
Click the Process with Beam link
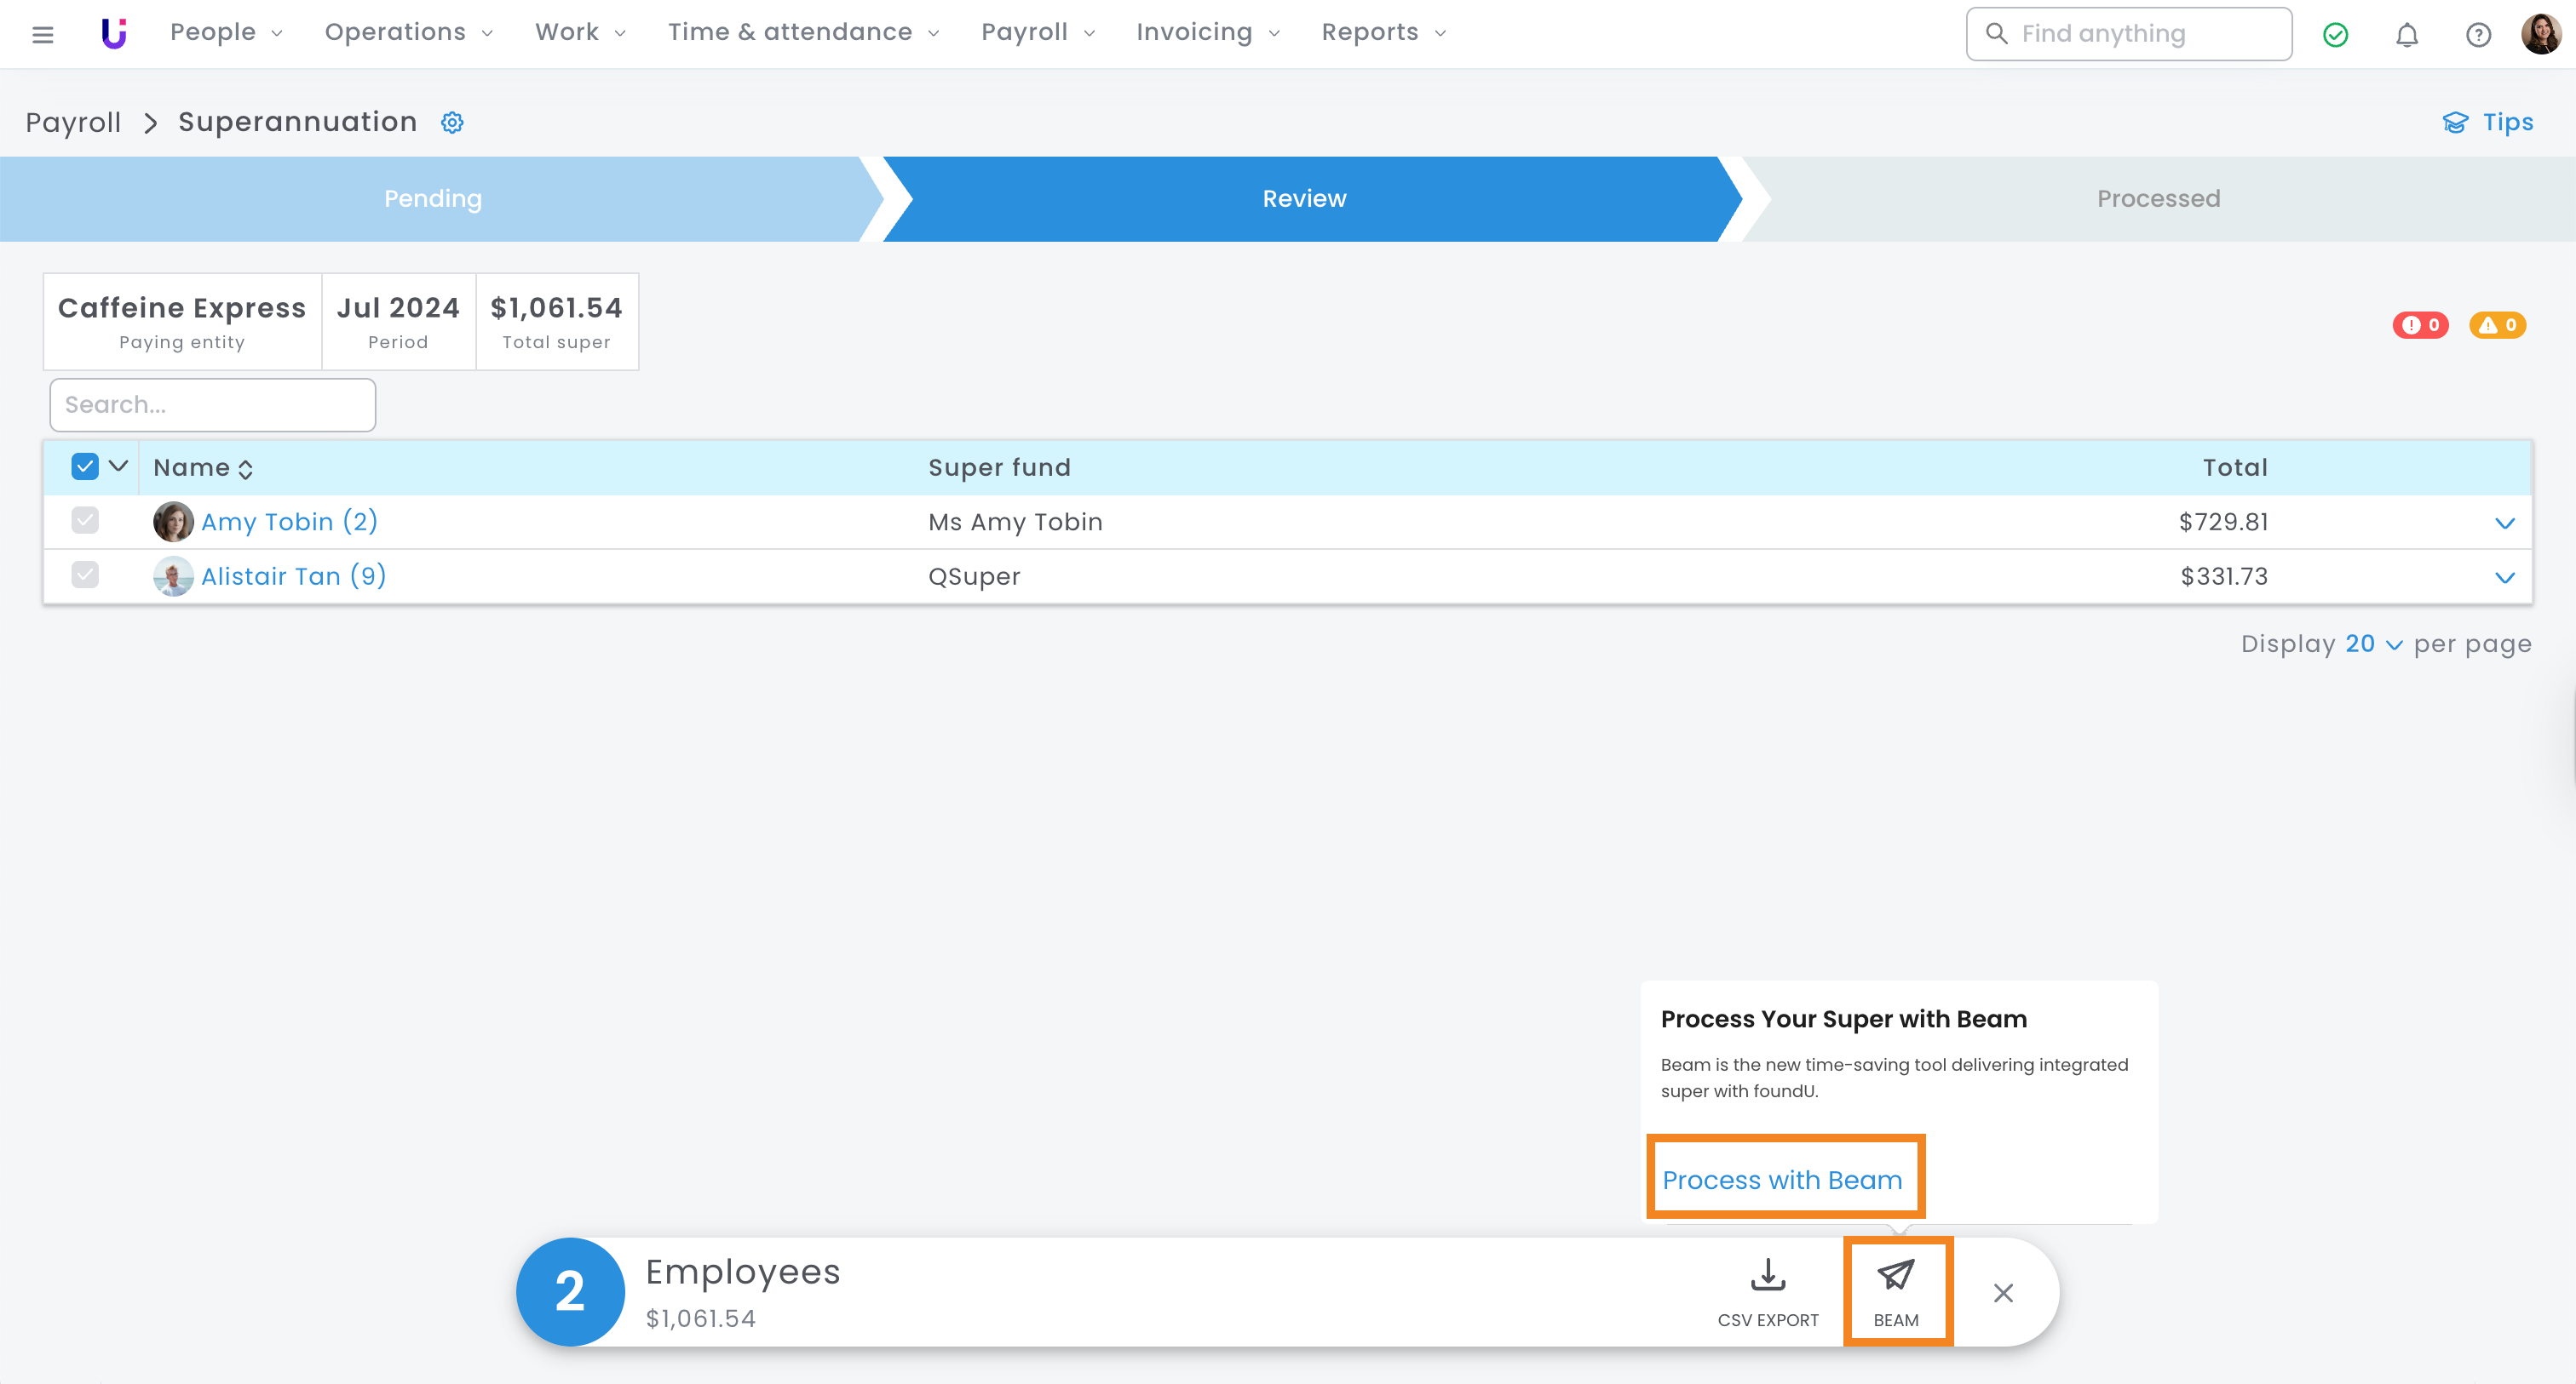tap(1781, 1181)
